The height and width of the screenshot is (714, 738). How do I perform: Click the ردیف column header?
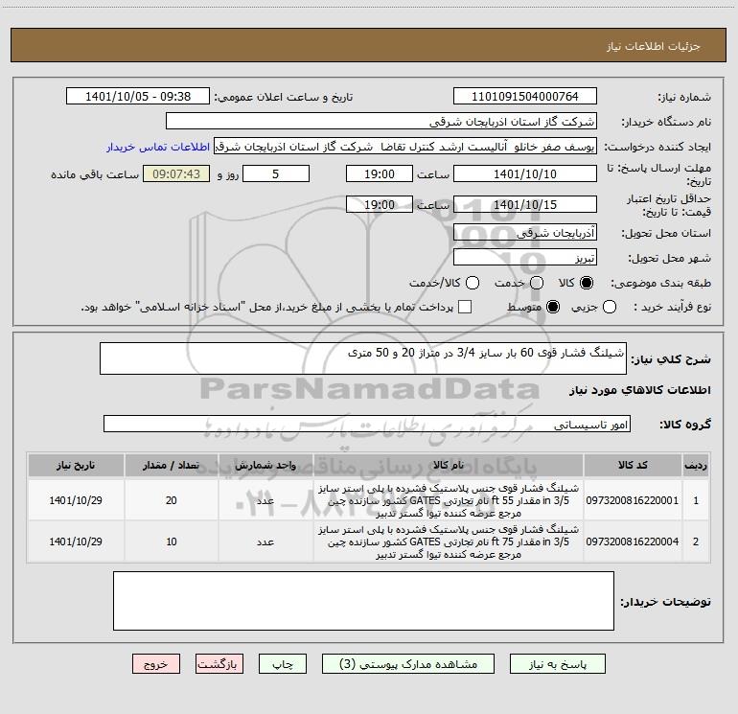(x=696, y=466)
